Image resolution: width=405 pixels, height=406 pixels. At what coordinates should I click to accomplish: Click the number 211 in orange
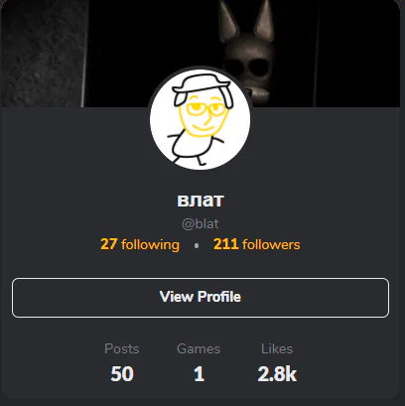[x=226, y=244]
